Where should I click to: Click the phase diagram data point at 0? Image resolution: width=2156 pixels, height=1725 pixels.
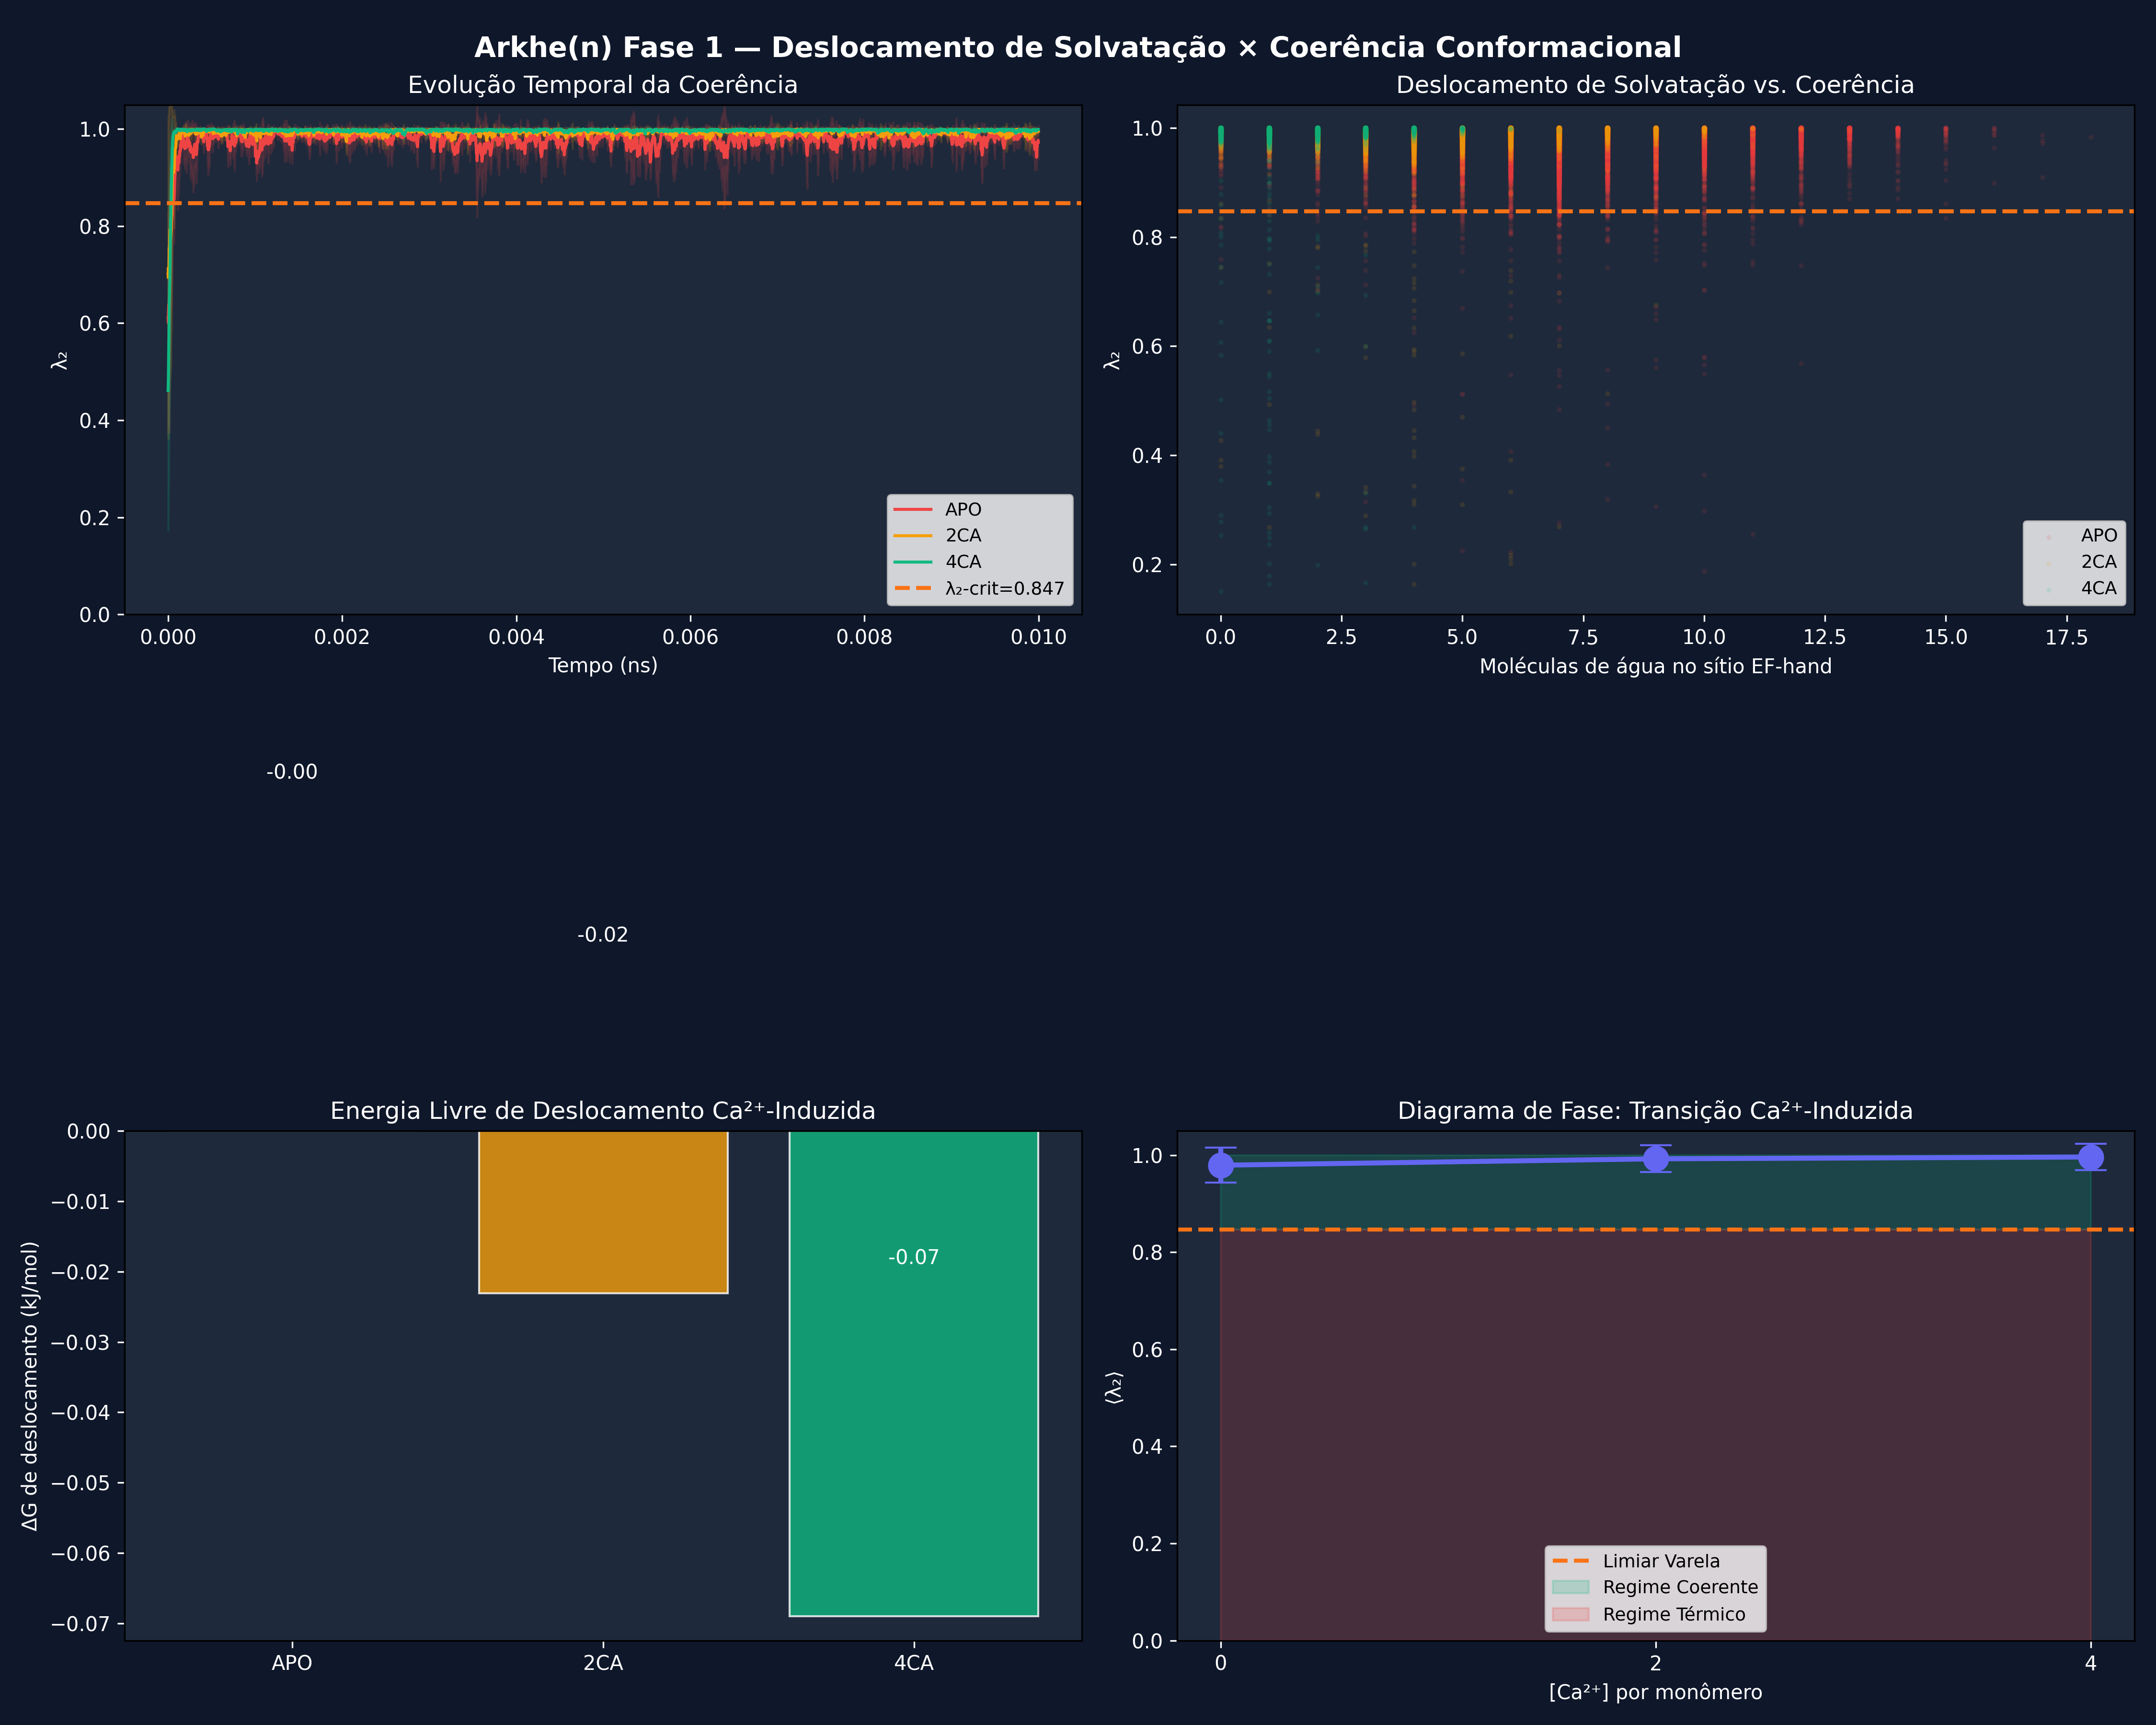click(x=1220, y=1165)
